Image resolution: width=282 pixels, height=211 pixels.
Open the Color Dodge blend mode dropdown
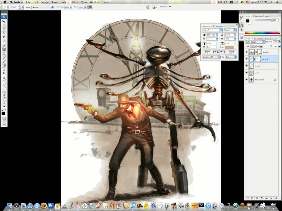[x=255, y=42]
